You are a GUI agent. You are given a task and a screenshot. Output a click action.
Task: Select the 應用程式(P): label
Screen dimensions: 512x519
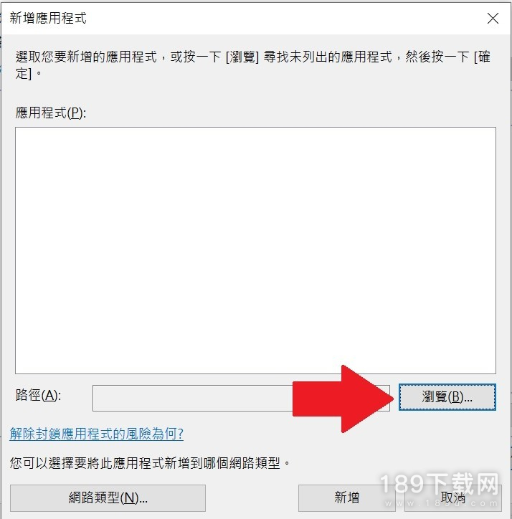(51, 113)
